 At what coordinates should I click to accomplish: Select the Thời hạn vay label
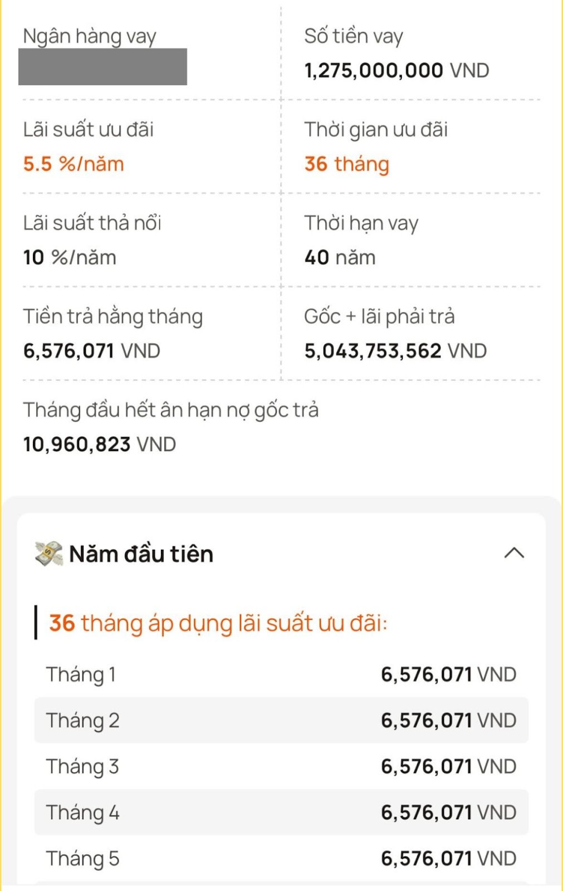click(361, 224)
